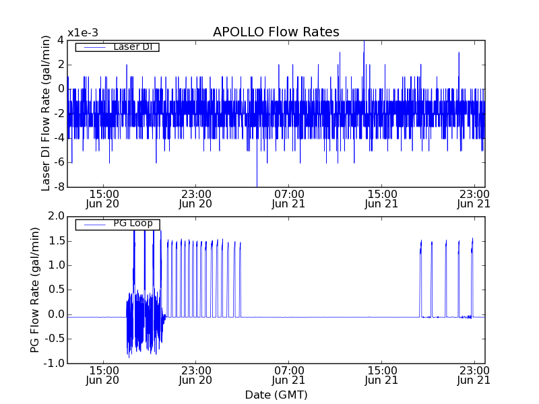Click the bottom chart 23:00 Jun 20 tick label

click(x=195, y=376)
